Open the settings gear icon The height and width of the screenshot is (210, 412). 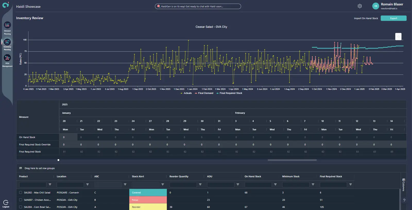click(x=360, y=6)
